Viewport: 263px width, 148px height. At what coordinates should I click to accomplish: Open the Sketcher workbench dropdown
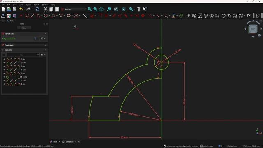[74, 9]
